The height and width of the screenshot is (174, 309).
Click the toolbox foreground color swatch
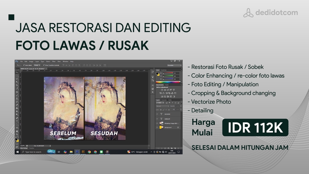[x=16, y=139]
